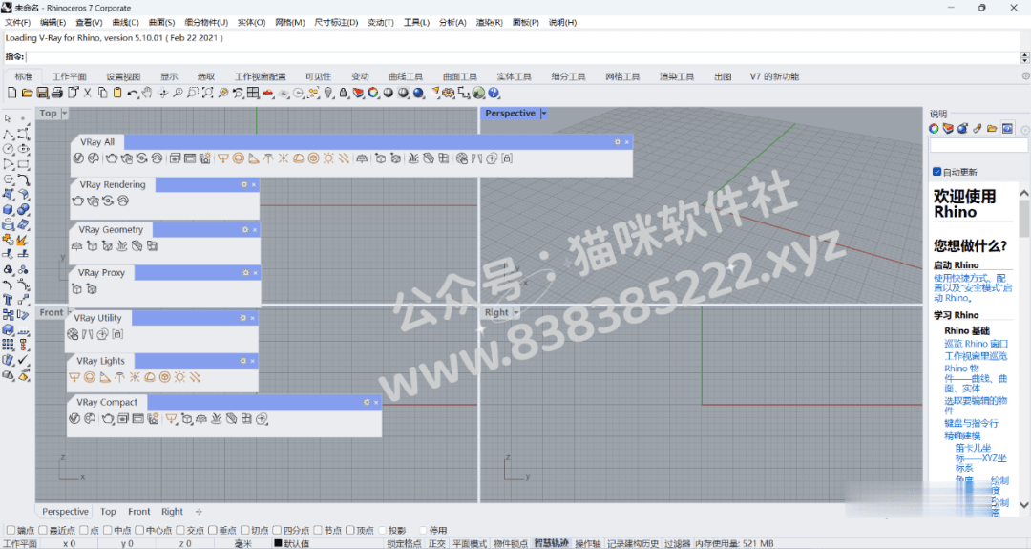Close the VRay Compact floating toolbar
Viewport: 1031px width, 549px height.
tap(376, 402)
